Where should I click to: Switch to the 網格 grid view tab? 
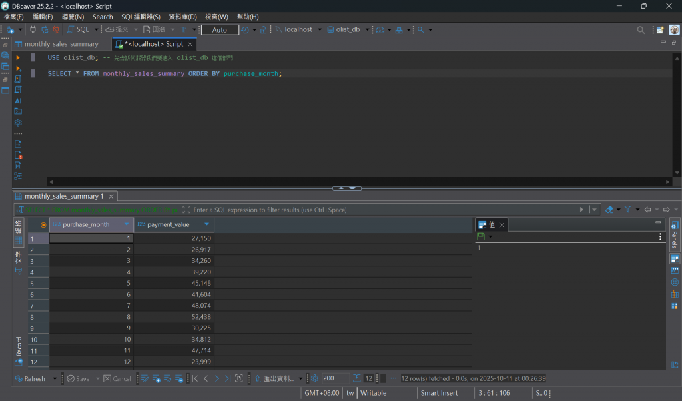pyautogui.click(x=18, y=232)
